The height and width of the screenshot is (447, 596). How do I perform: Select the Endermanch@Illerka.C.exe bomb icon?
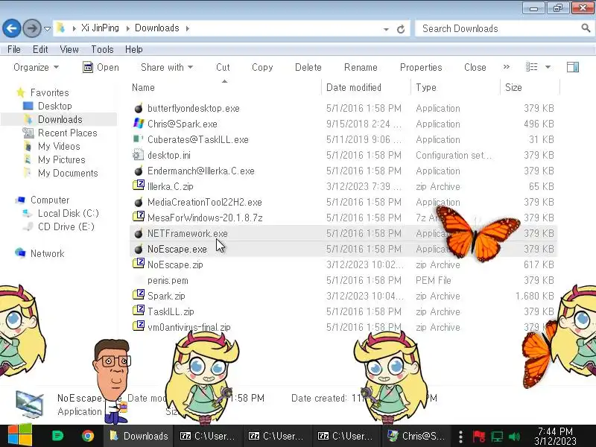click(139, 171)
